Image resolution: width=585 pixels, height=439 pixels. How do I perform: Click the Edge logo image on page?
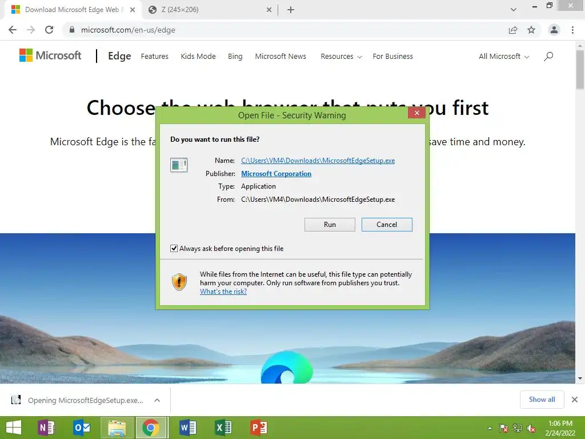point(287,367)
